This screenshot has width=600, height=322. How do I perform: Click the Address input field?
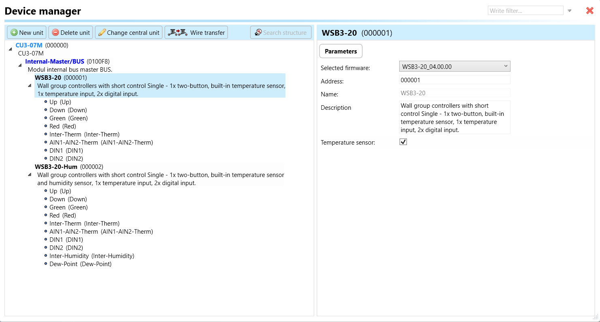pos(454,80)
